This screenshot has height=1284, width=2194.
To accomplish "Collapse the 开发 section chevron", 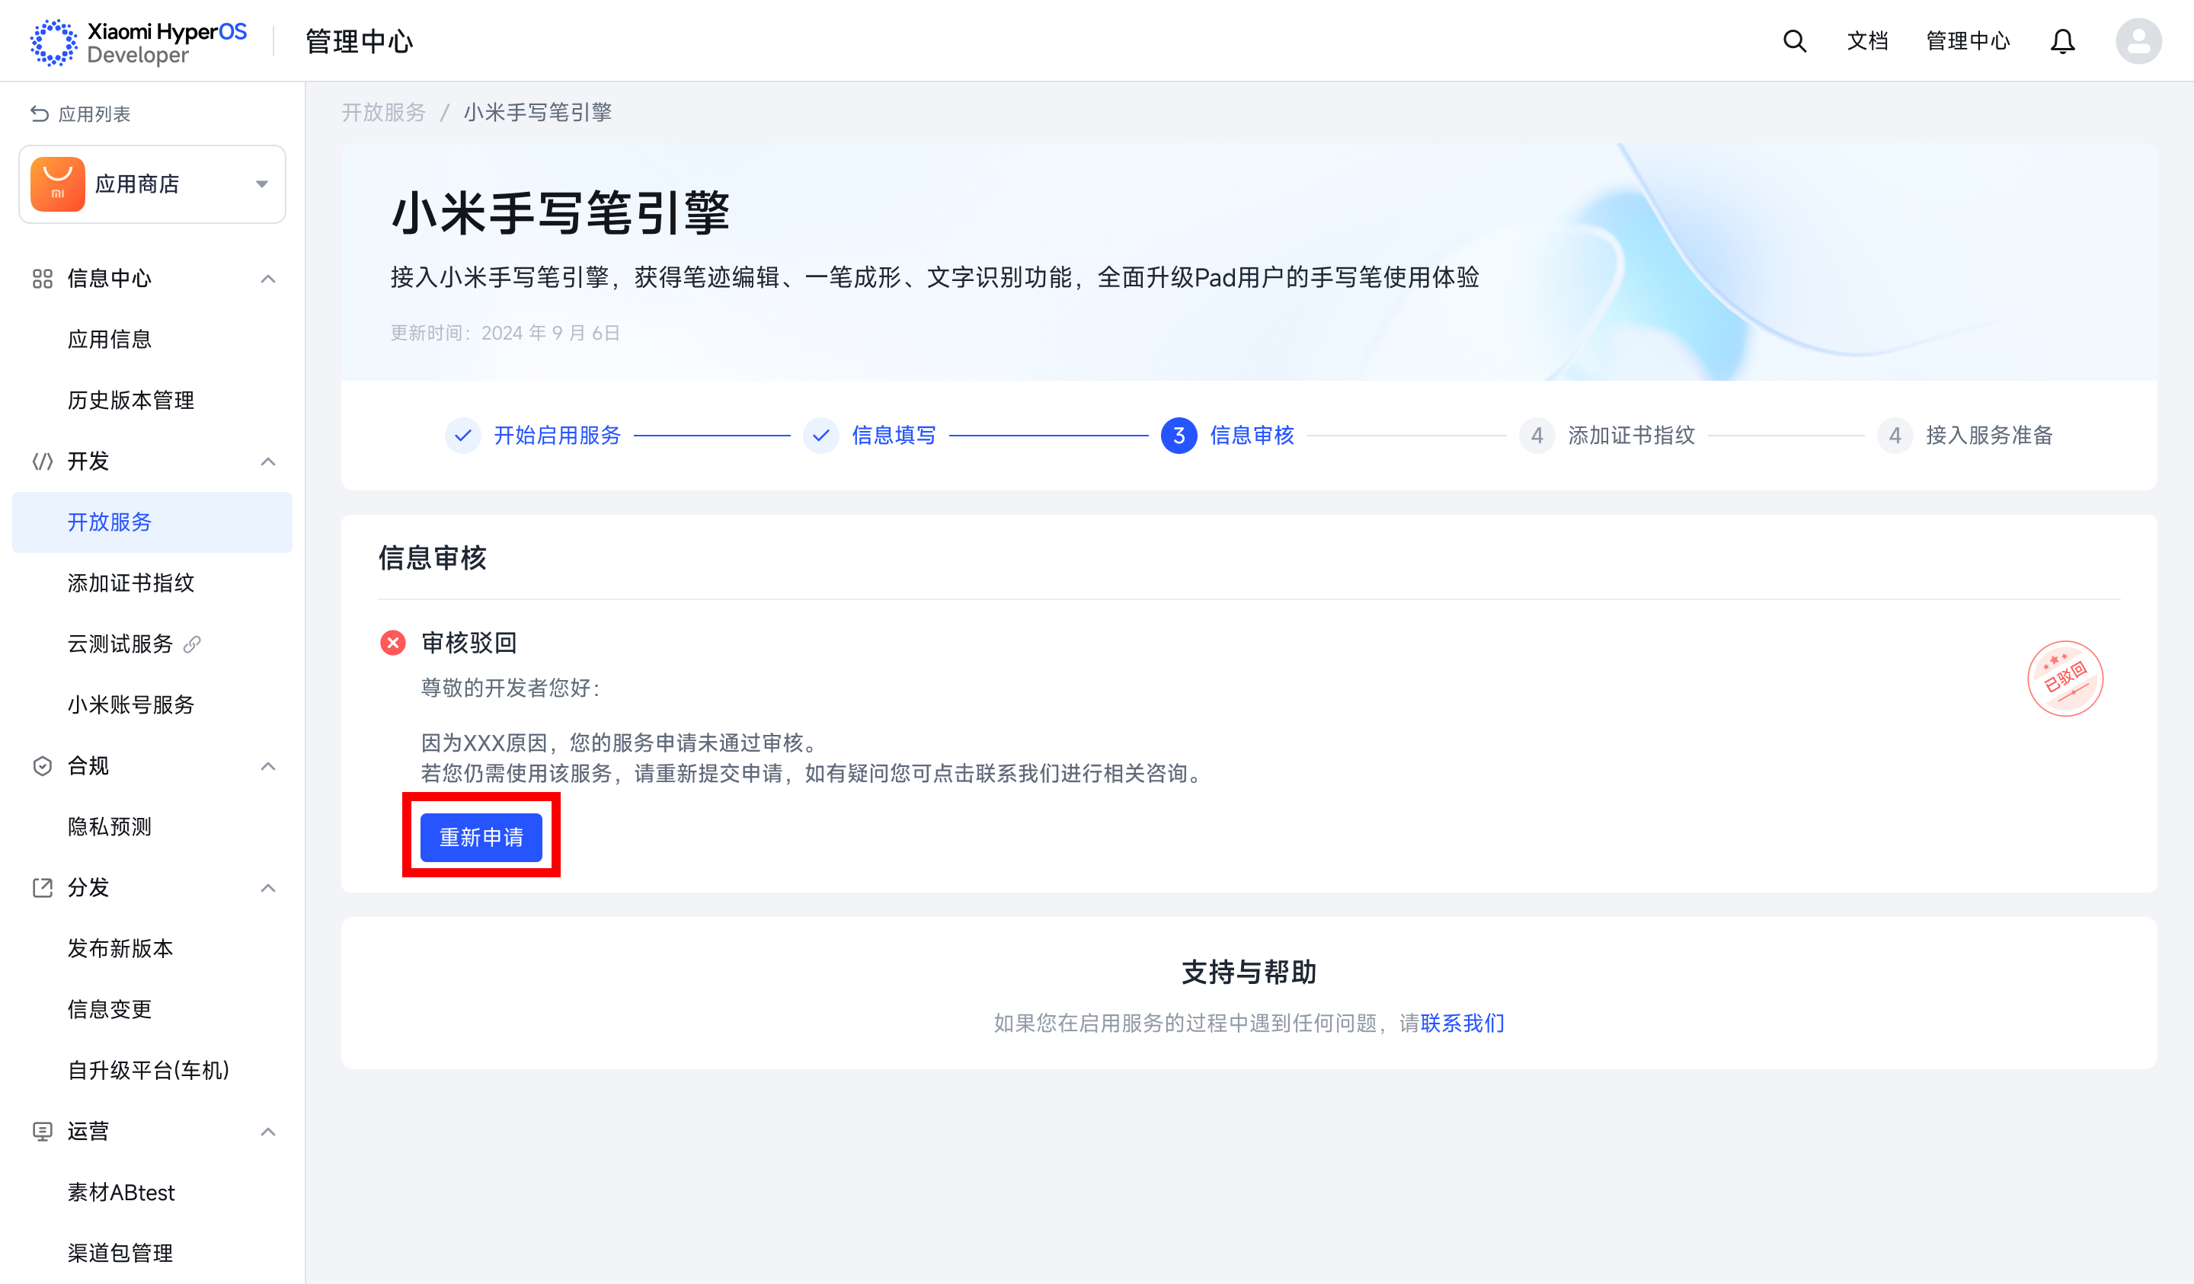I will click(x=268, y=462).
